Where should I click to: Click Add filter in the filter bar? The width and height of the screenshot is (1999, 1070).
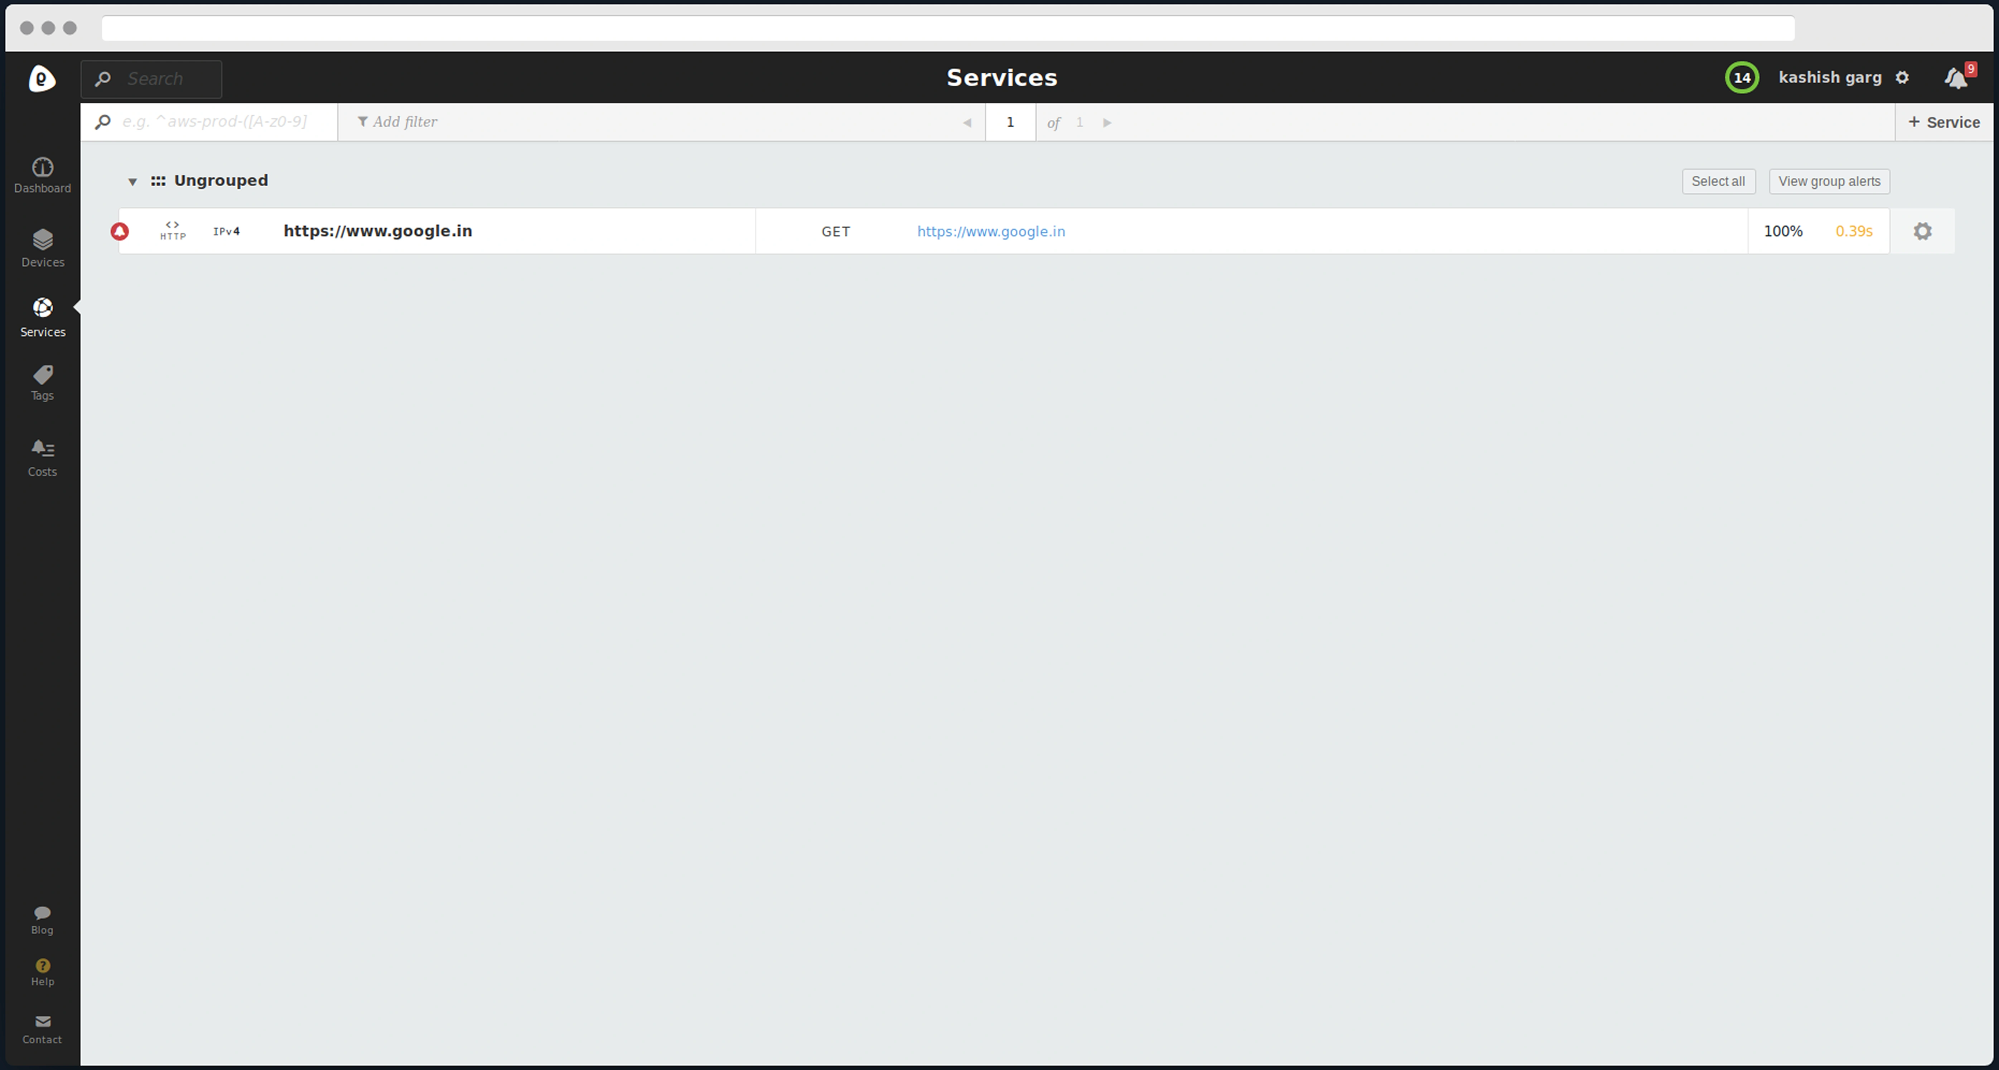(x=397, y=122)
